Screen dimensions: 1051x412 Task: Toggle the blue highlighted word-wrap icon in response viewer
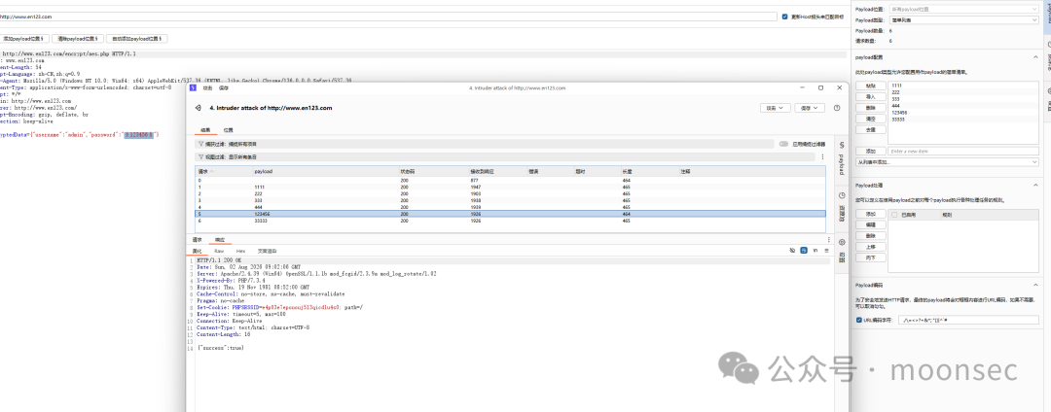tap(803, 250)
